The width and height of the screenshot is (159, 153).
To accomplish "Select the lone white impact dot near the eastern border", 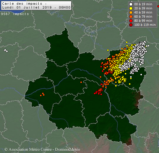I will click(141, 74).
